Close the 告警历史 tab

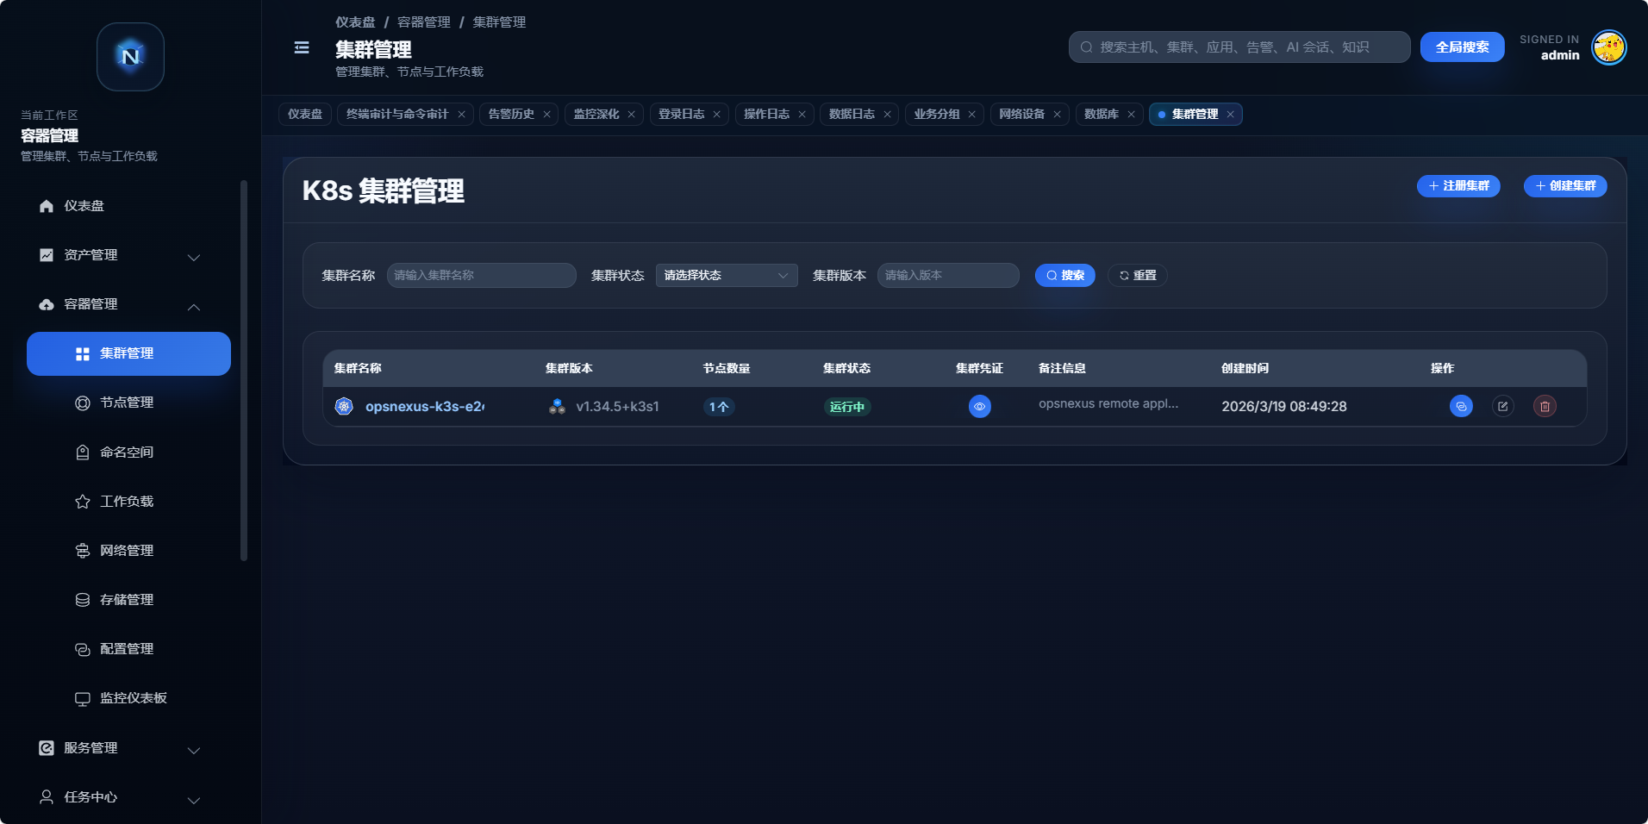546,114
